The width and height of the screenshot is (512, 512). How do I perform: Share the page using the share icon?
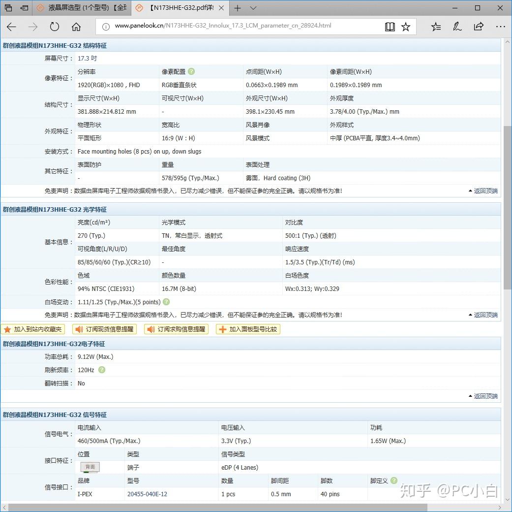[x=479, y=27]
